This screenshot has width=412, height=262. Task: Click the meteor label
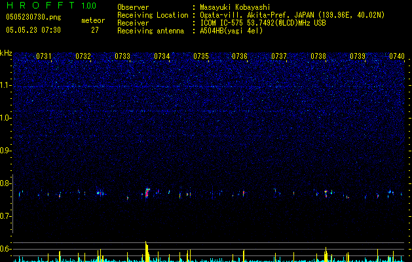coord(93,21)
